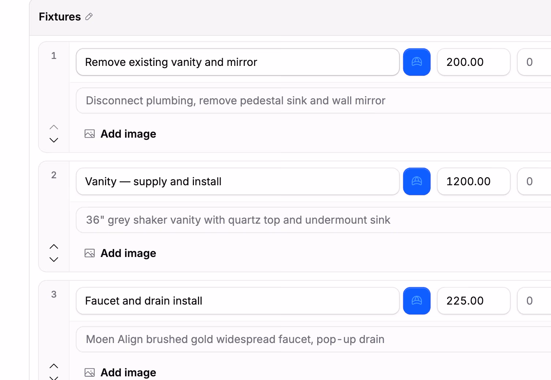The image size is (551, 380).
Task: Click the hard hat icon beside Faucet and drain install
Action: [x=417, y=301]
